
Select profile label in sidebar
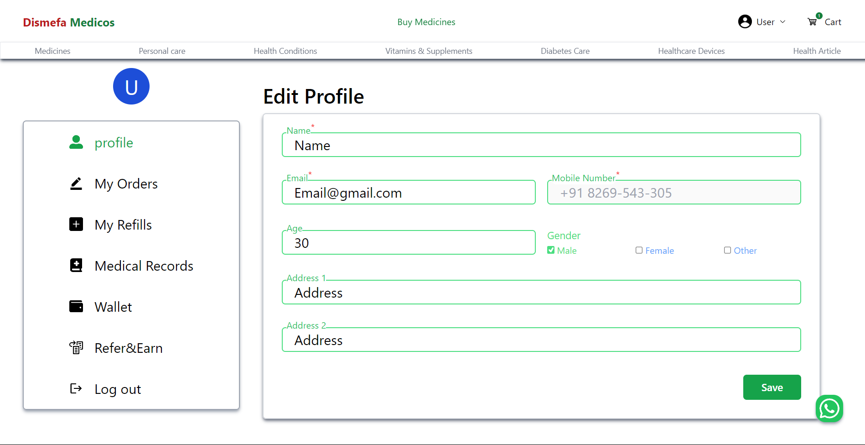tap(114, 142)
